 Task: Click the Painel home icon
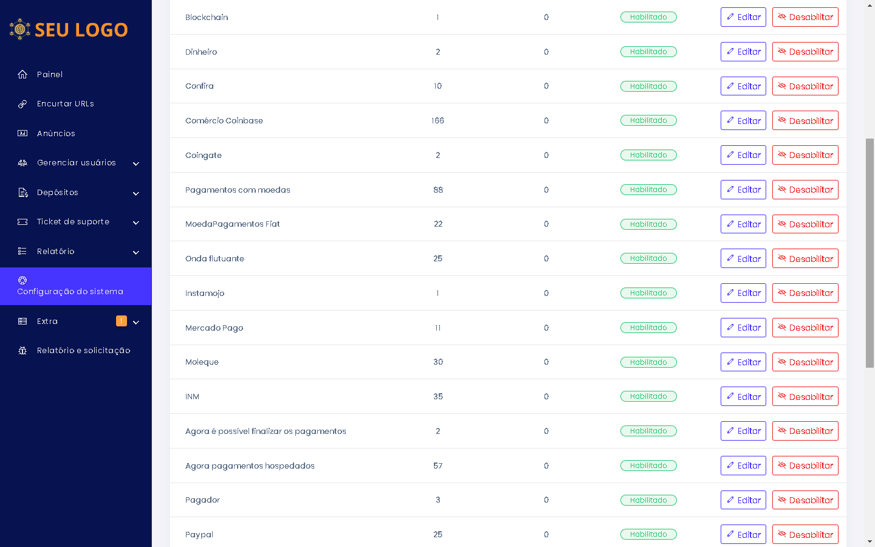click(22, 74)
